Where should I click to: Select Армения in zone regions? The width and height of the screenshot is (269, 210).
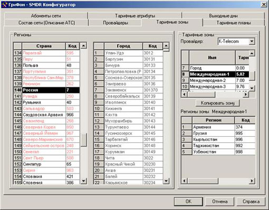[x=218, y=127]
